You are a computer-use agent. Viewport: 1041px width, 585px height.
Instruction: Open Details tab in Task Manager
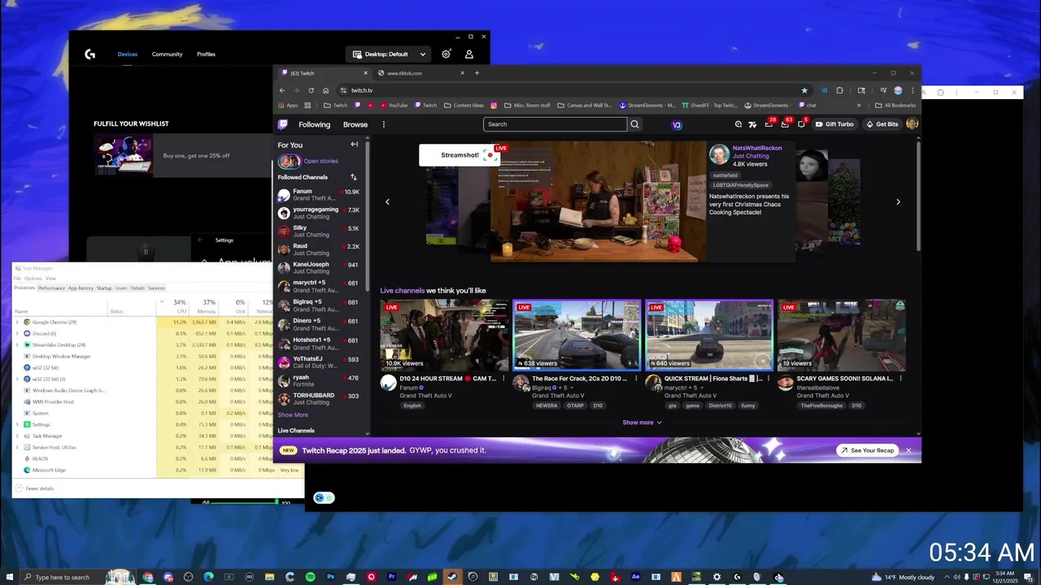(x=137, y=288)
